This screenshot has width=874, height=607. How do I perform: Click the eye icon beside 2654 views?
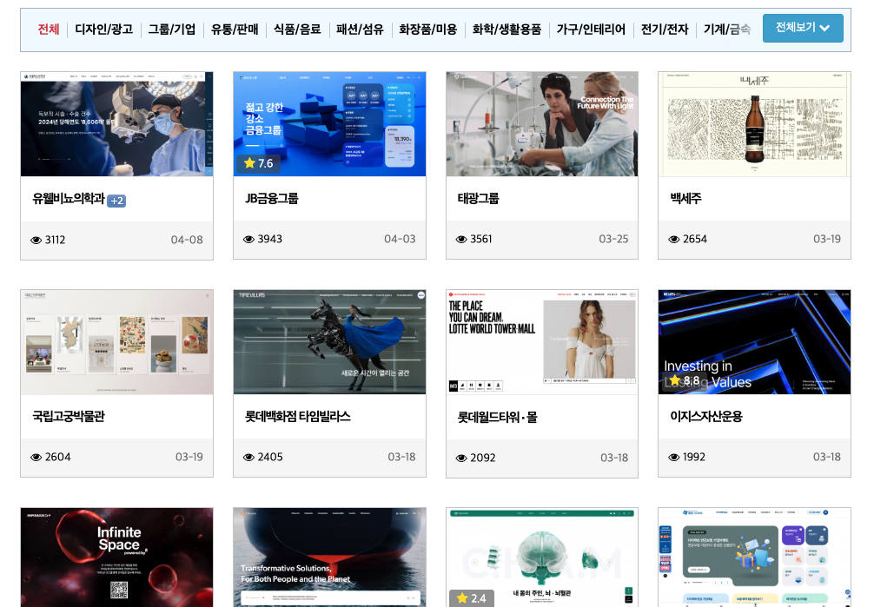tap(674, 239)
